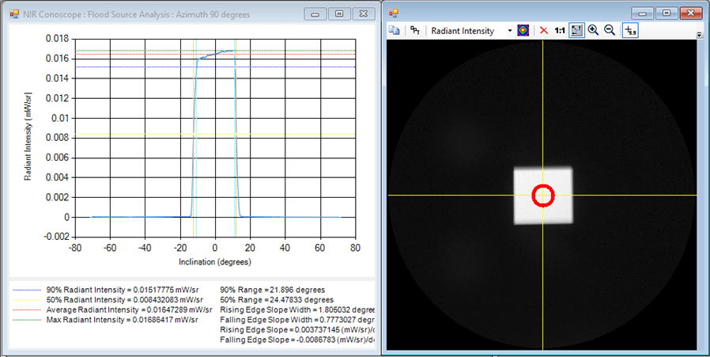Click the 50% Radiant Intensity legend text
The height and width of the screenshot is (357, 710).
tap(124, 300)
